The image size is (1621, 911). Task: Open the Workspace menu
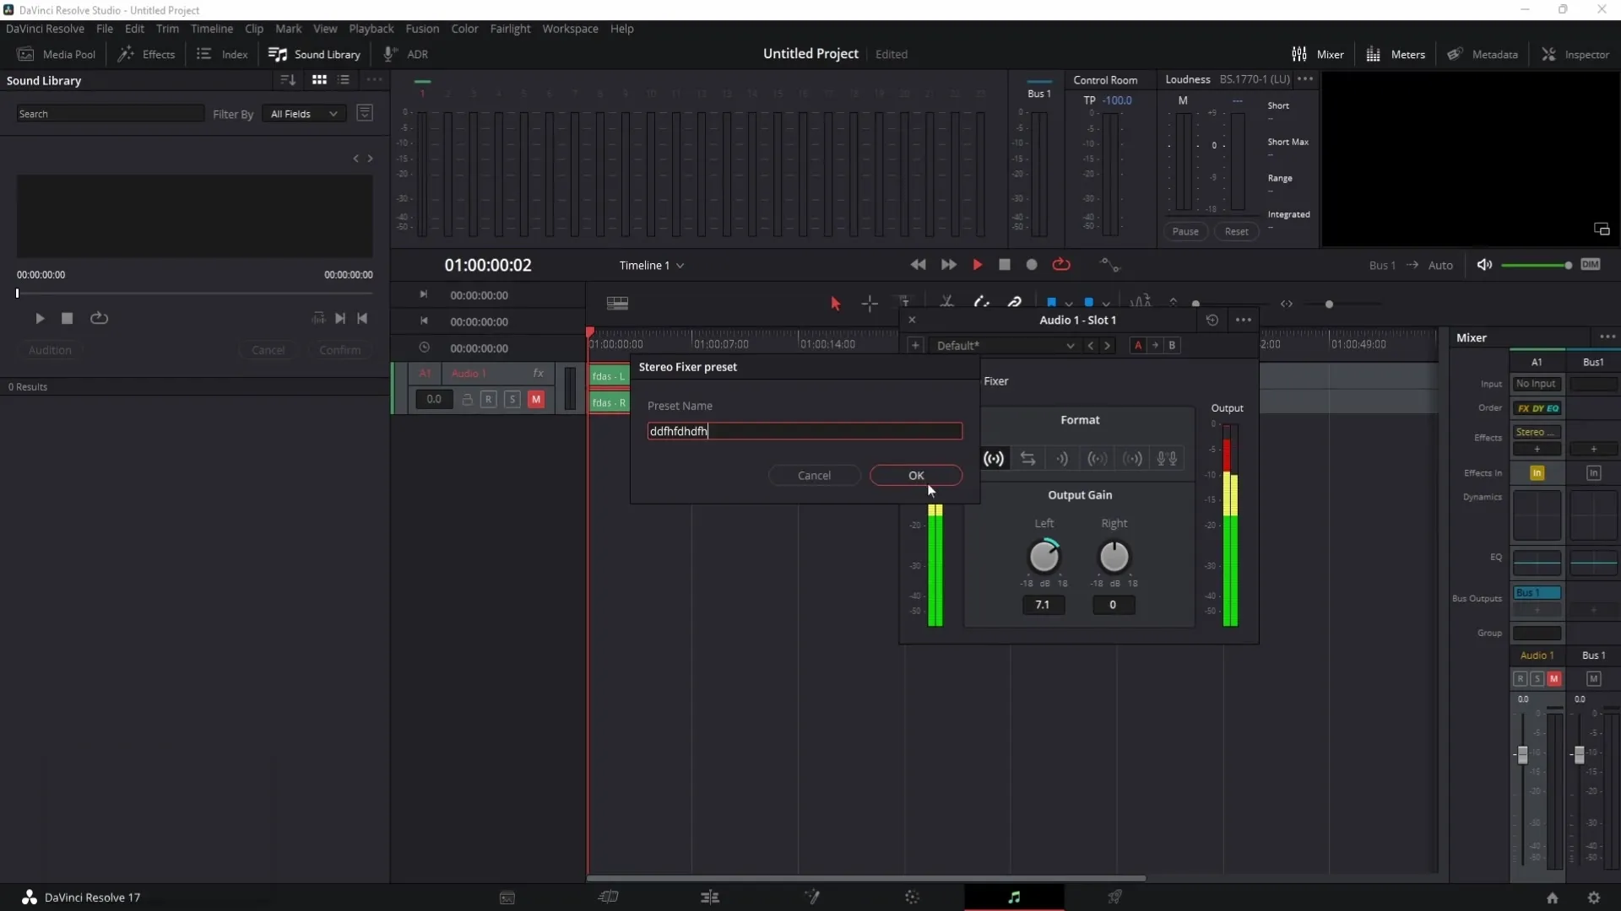pos(570,29)
